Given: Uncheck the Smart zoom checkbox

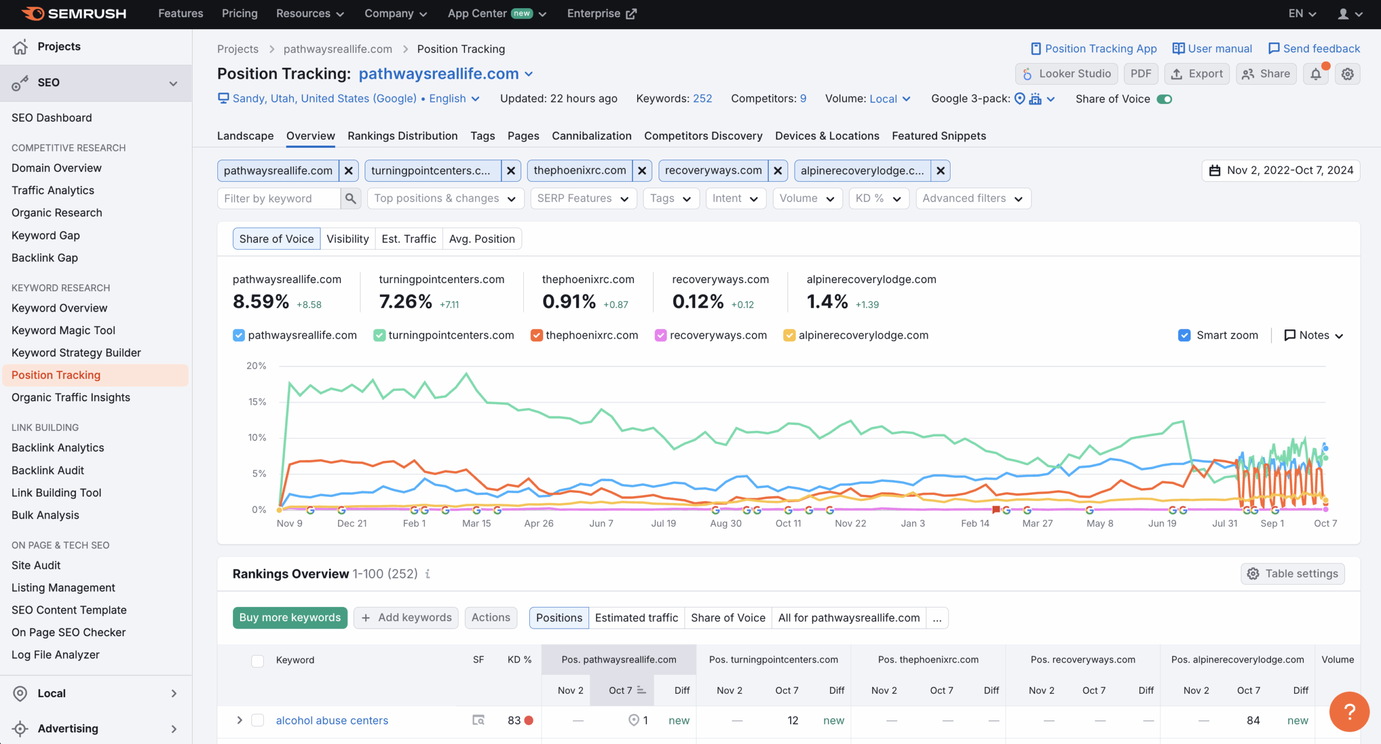Looking at the screenshot, I should click(1184, 335).
